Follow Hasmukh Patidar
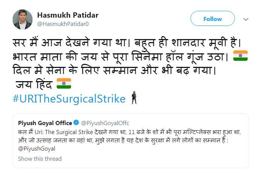The height and width of the screenshot is (175, 254). 212,19
